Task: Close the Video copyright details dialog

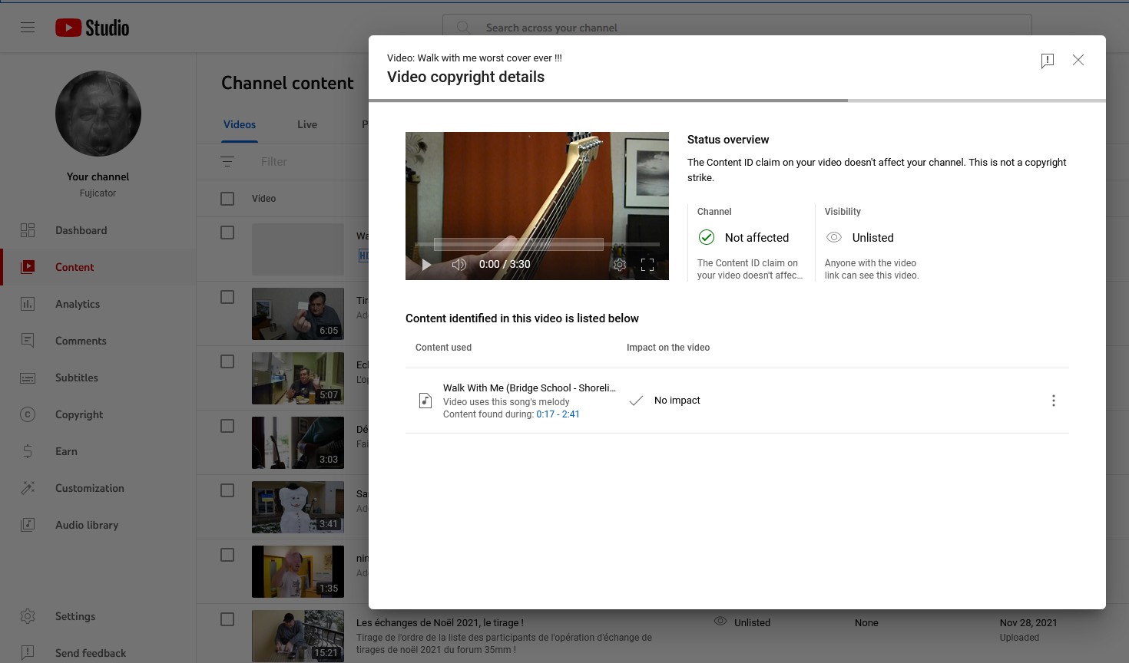Action: pos(1078,60)
